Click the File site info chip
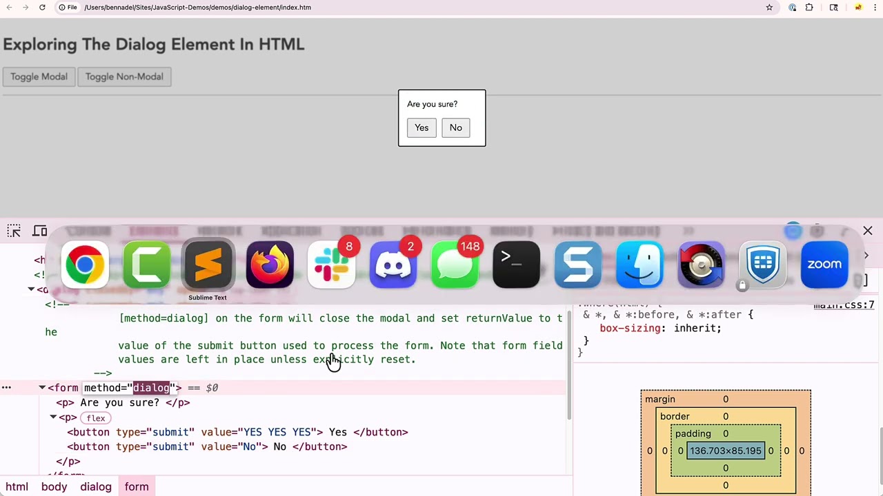This screenshot has height=496, width=883. click(68, 7)
